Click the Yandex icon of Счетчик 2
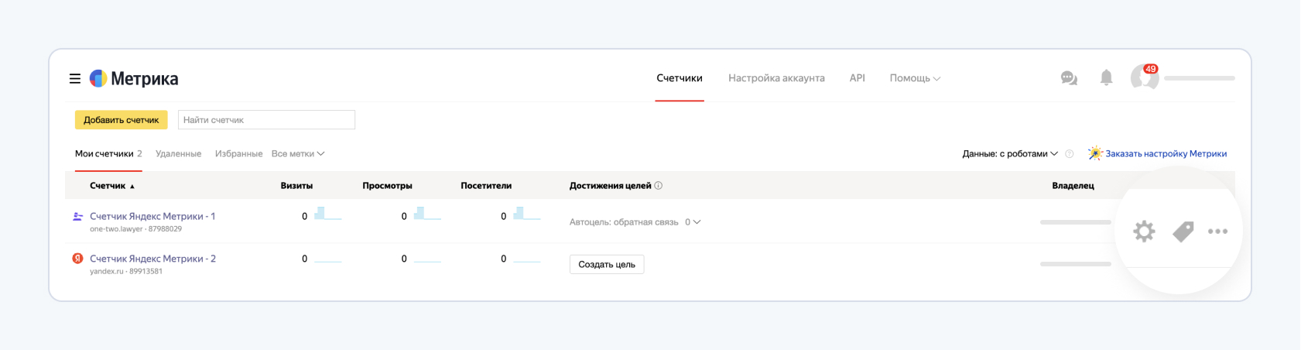Screen dimensions: 1301x350 tap(77, 259)
